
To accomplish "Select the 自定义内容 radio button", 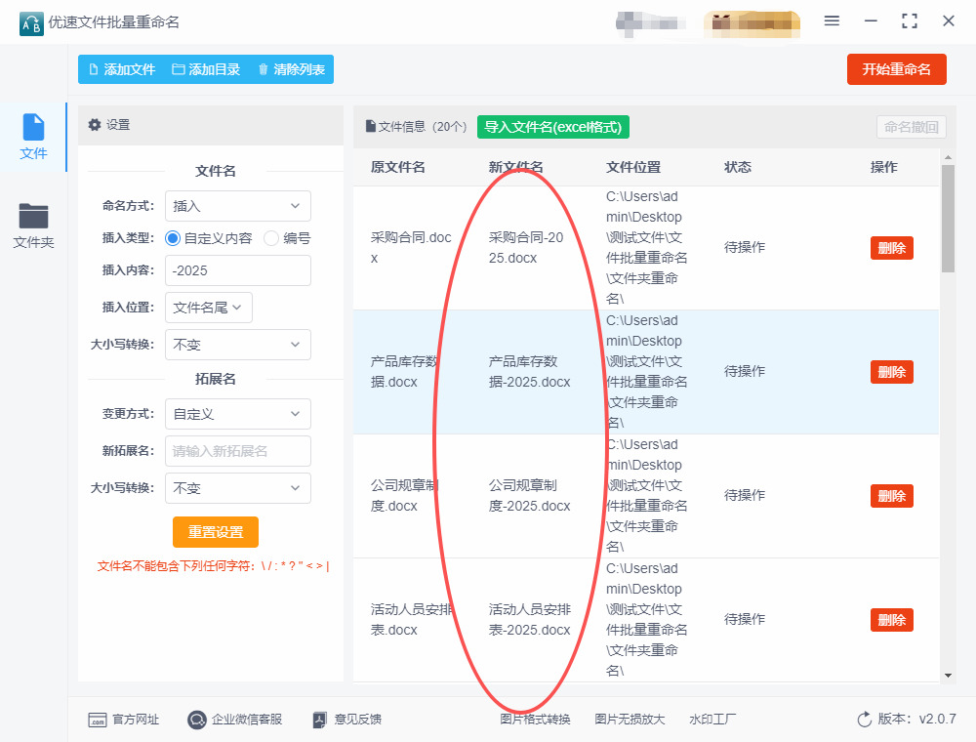I will (174, 238).
